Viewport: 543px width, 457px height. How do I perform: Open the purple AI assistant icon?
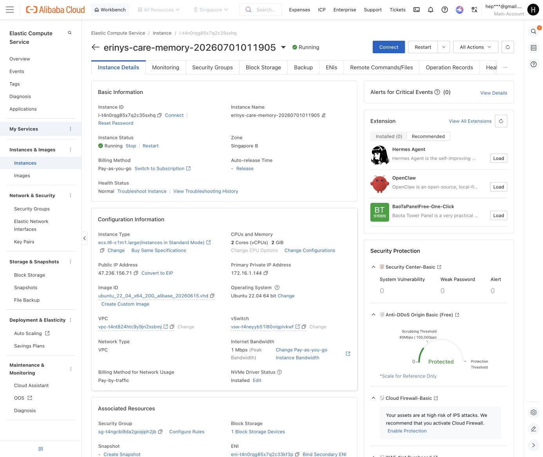pyautogui.click(x=460, y=10)
